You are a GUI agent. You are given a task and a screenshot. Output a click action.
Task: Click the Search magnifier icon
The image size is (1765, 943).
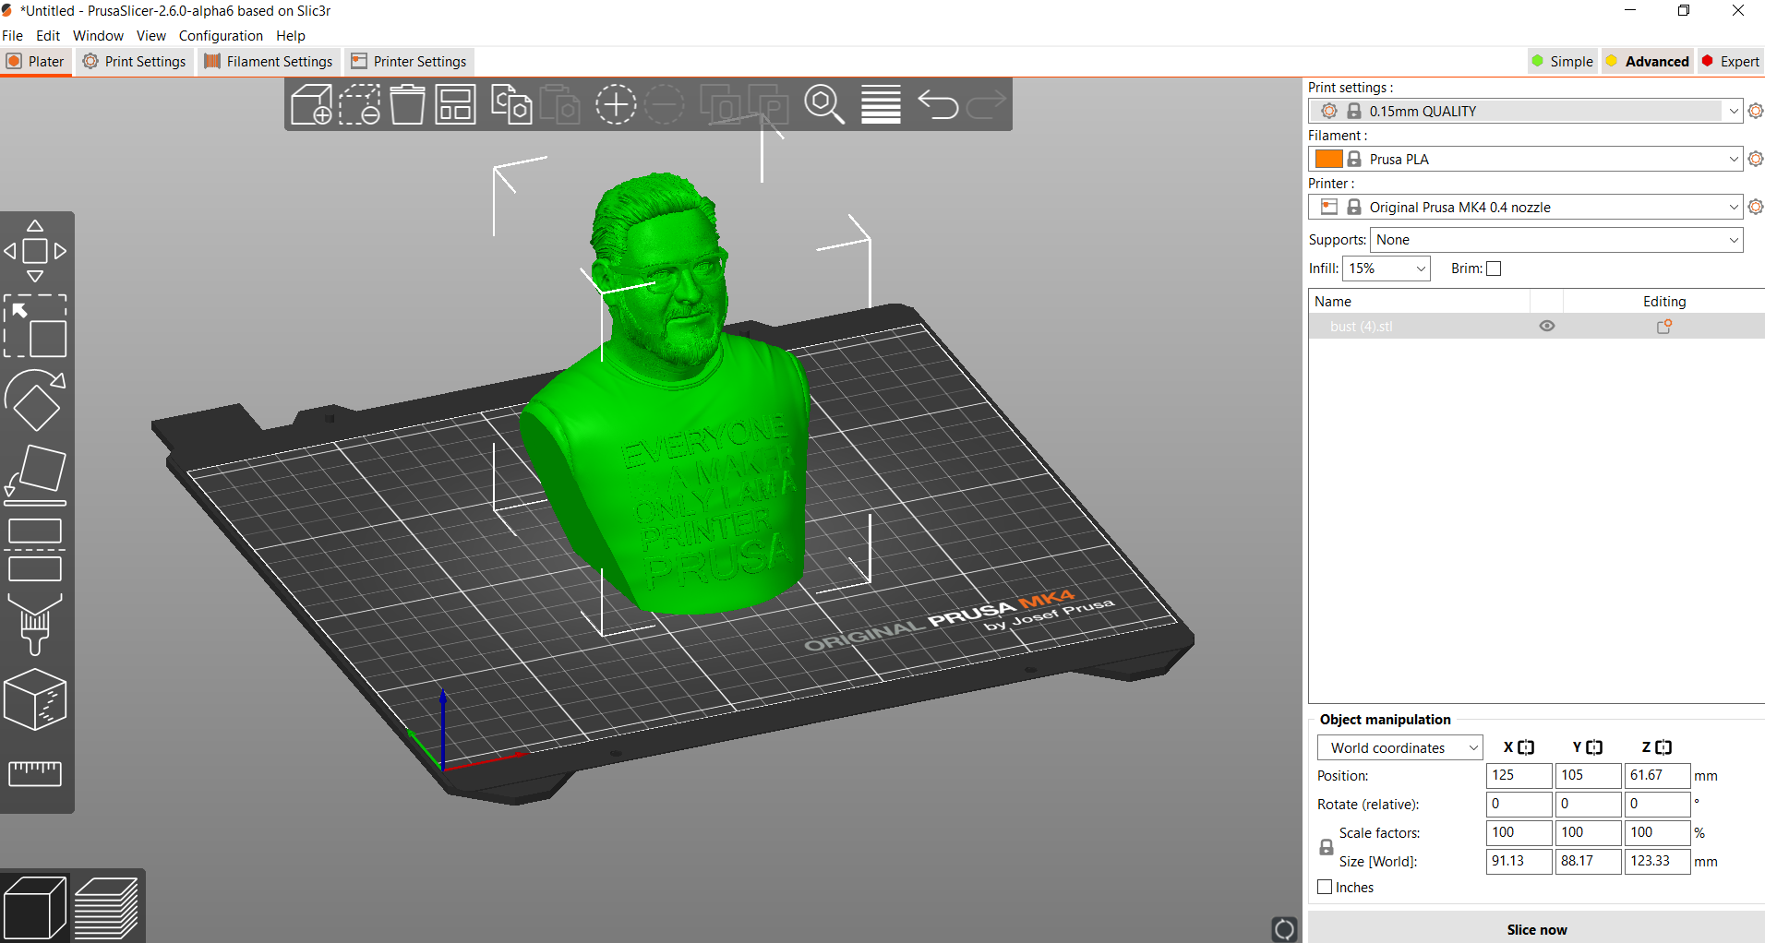coord(824,104)
